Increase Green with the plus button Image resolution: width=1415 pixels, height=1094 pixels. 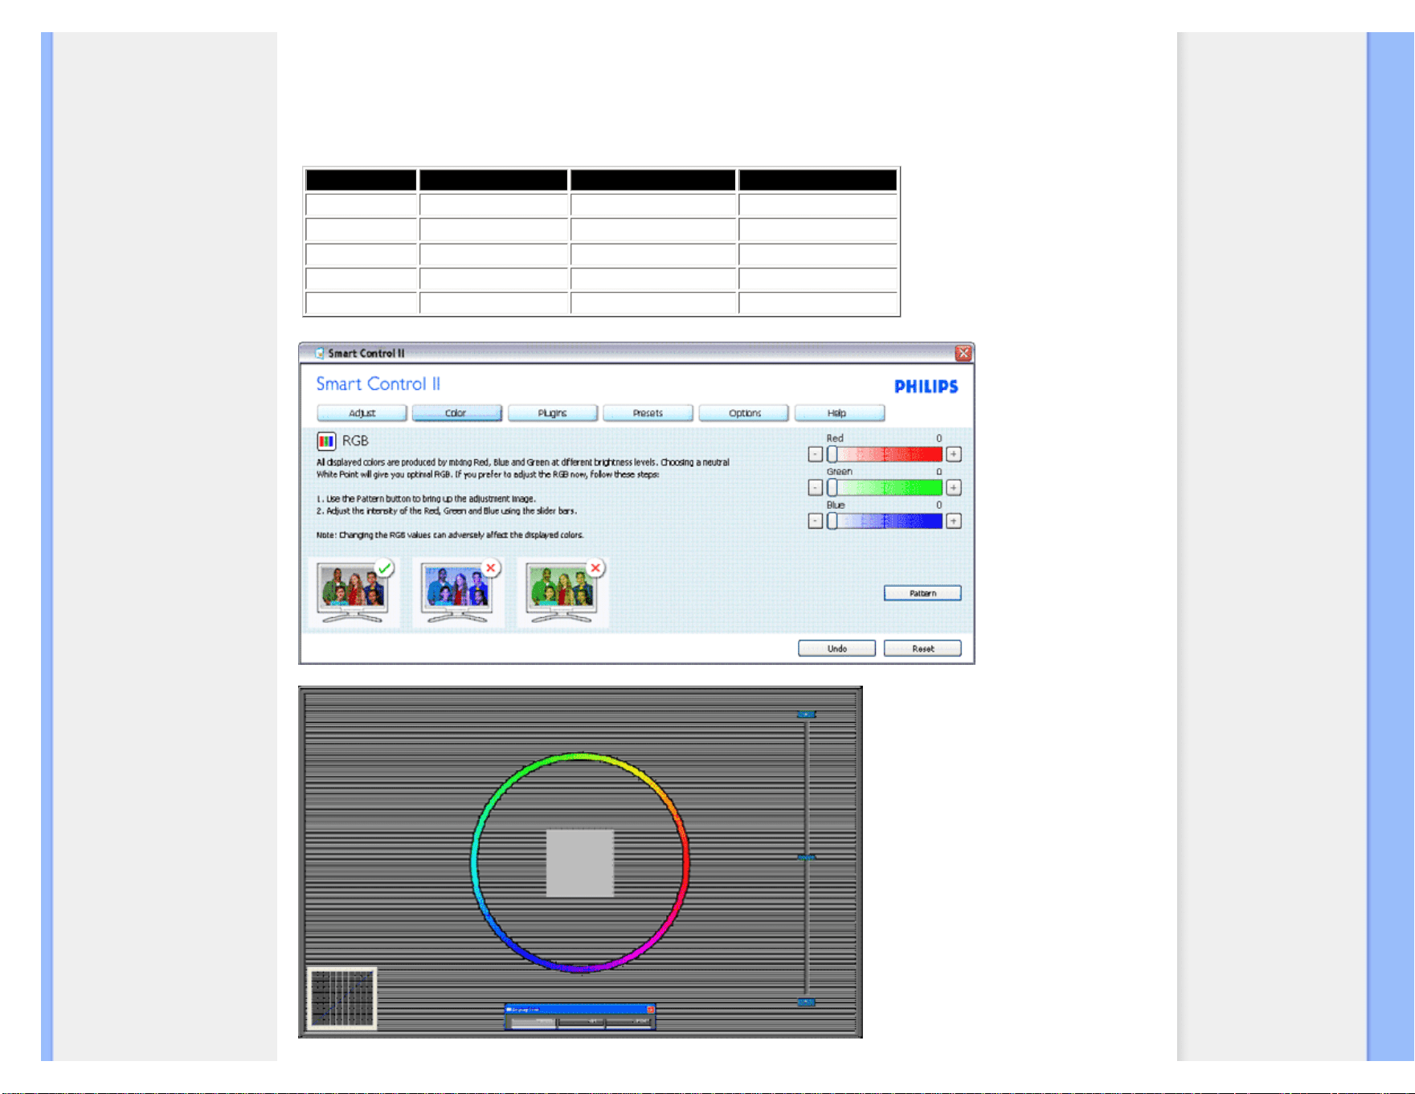[954, 488]
